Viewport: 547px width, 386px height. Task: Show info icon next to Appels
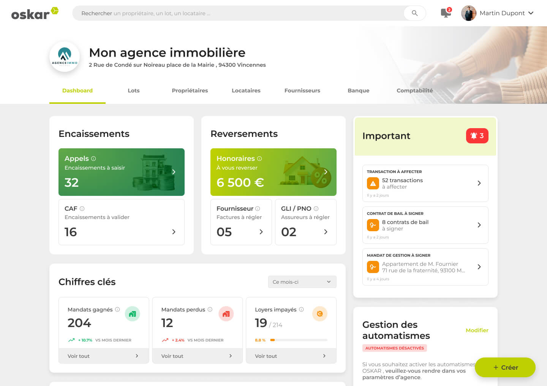coord(93,159)
